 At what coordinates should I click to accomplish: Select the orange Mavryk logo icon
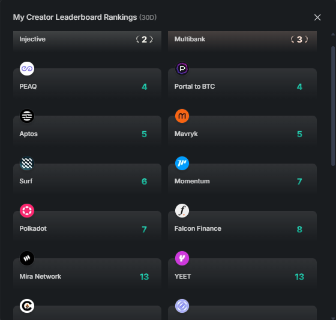point(182,116)
